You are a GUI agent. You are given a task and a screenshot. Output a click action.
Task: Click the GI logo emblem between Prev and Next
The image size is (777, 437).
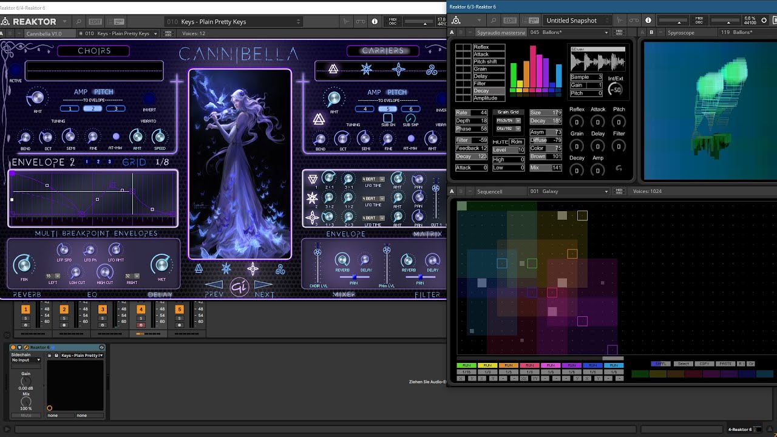point(240,287)
